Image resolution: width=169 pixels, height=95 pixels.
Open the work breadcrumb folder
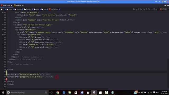[x=36, y=9]
